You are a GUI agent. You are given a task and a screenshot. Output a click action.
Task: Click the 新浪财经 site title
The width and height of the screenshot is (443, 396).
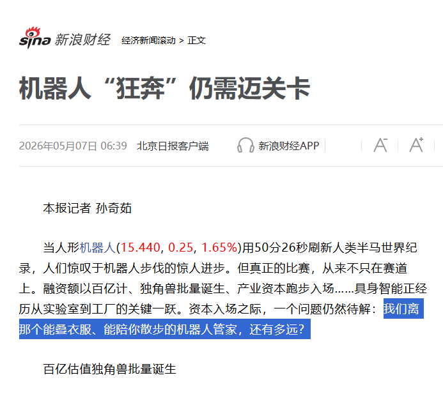point(82,40)
